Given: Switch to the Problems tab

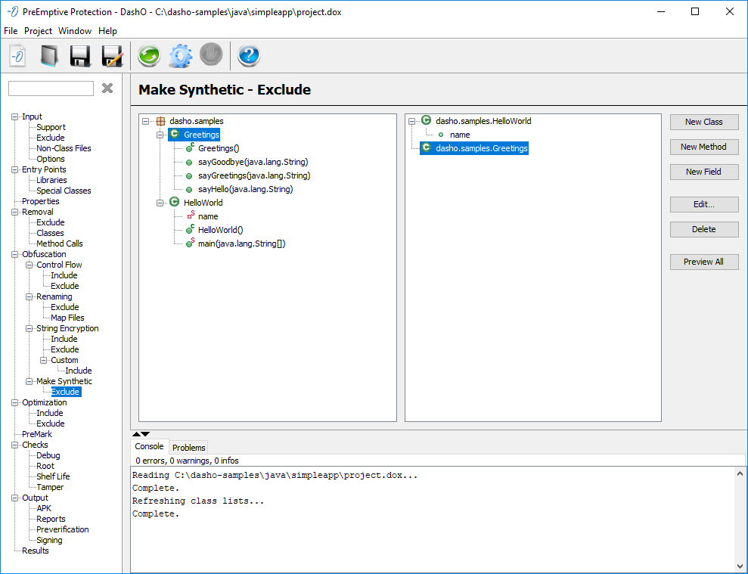Looking at the screenshot, I should 188,448.
